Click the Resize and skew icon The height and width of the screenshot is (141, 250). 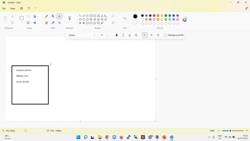28,23
